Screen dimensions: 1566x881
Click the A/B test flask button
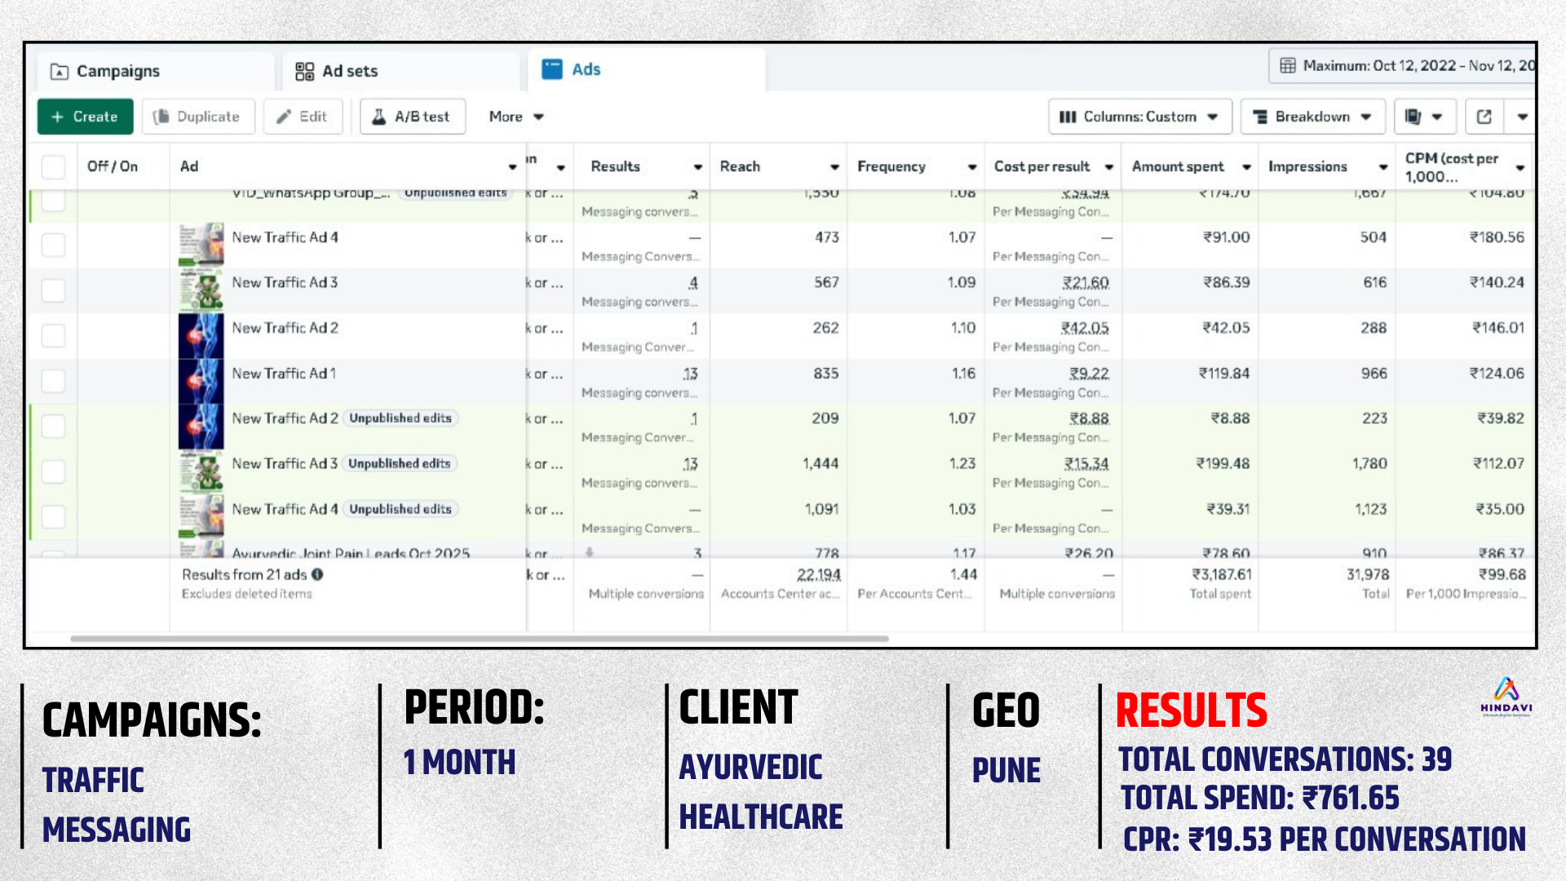[x=413, y=117]
